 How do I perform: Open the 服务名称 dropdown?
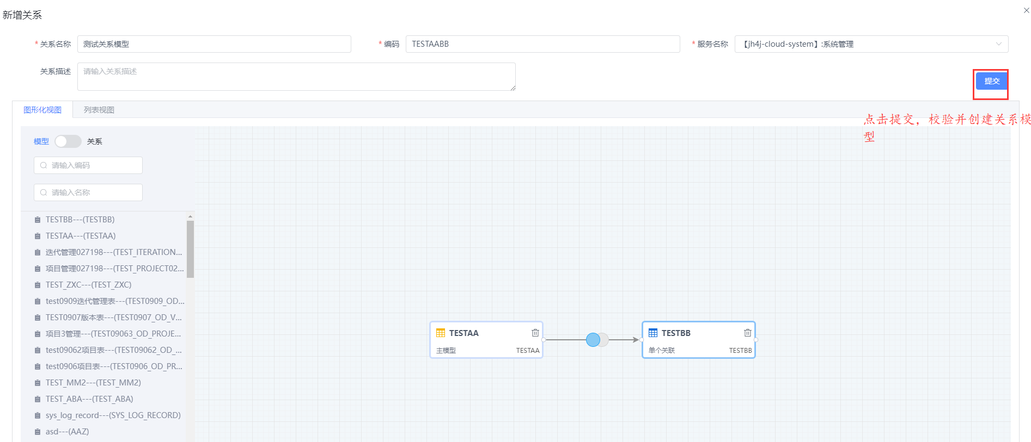tap(871, 44)
